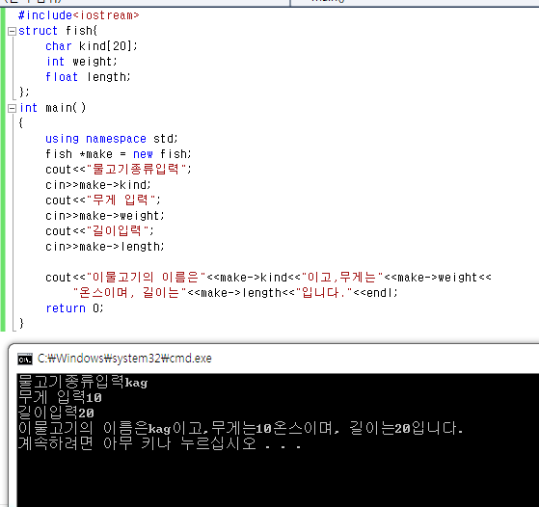
Task: Click the cout "무게 입력" line
Action: pos(103,200)
